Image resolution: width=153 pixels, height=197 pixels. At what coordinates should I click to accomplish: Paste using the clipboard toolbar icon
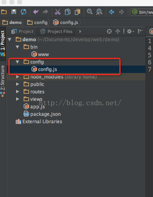pyautogui.click(x=77, y=12)
